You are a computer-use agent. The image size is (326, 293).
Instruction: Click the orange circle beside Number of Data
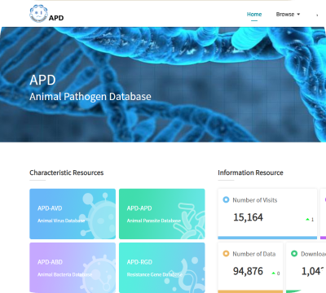(226, 254)
